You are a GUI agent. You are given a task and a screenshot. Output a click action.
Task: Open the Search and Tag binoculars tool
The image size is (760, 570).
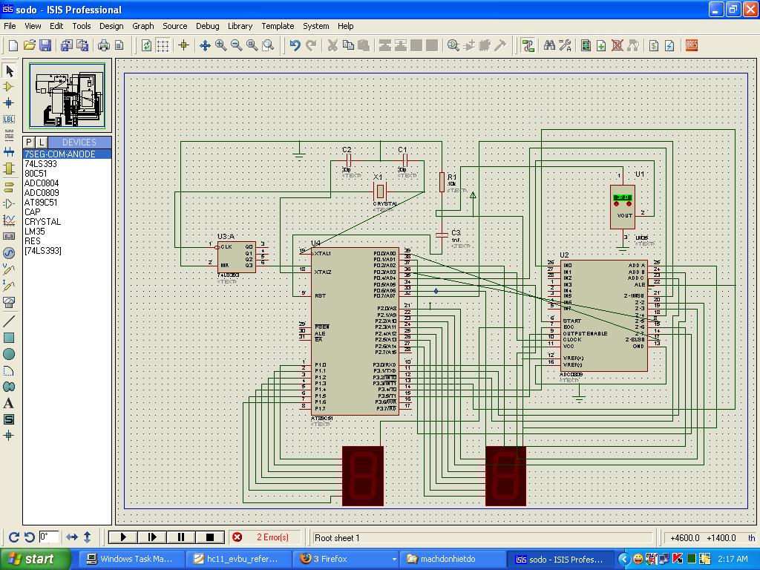tap(549, 45)
